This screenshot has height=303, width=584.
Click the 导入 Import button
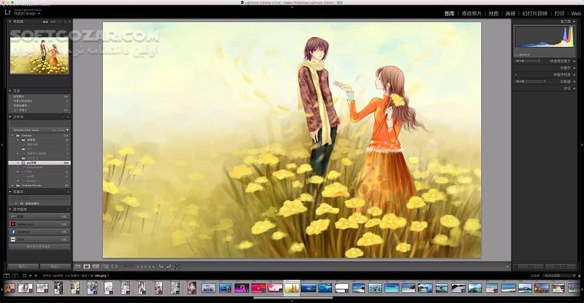(x=23, y=267)
